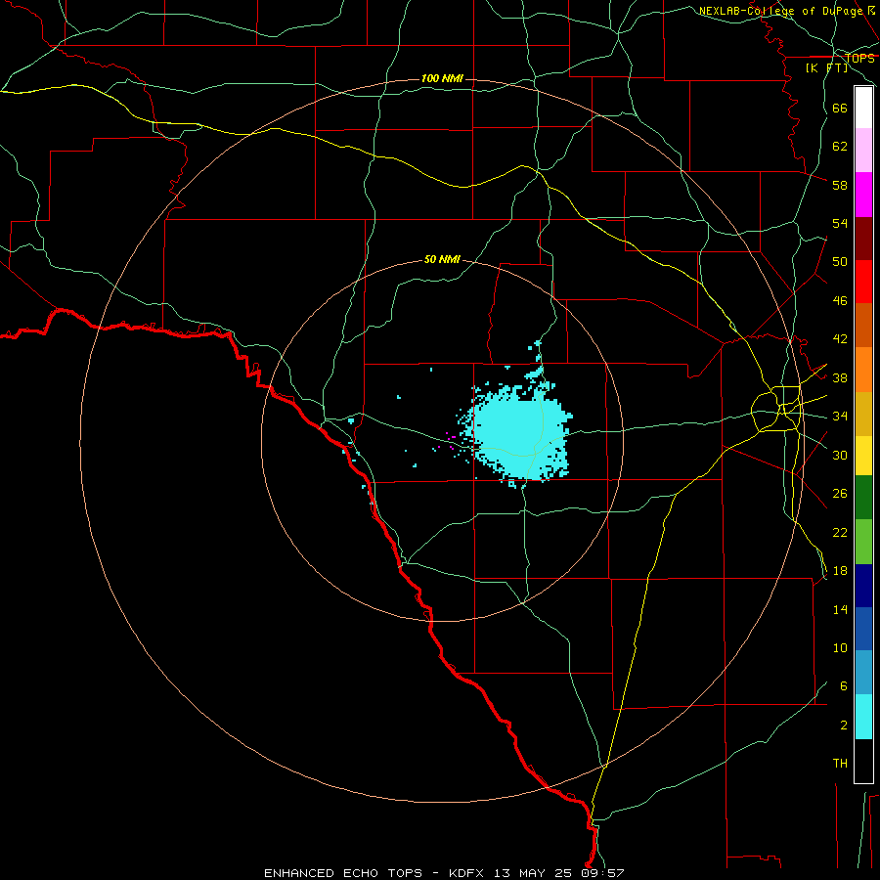Image resolution: width=880 pixels, height=880 pixels.
Task: Click the dark red (maroon) legend swatch
Action: 863,238
